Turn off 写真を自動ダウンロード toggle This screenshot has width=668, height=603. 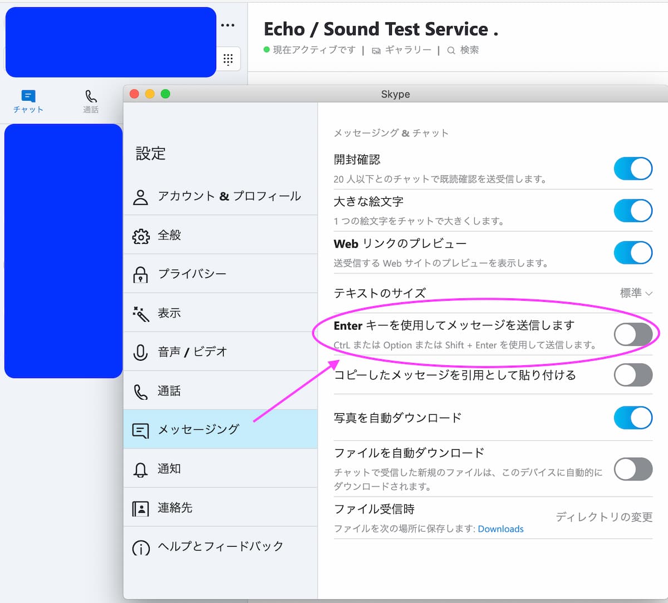[x=633, y=418]
